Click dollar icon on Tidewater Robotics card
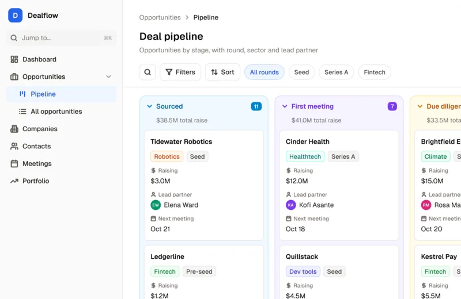 coord(153,170)
